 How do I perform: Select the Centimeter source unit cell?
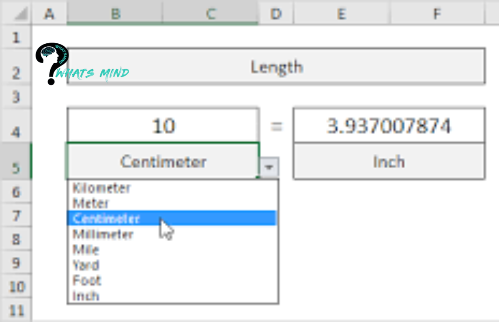tap(163, 161)
